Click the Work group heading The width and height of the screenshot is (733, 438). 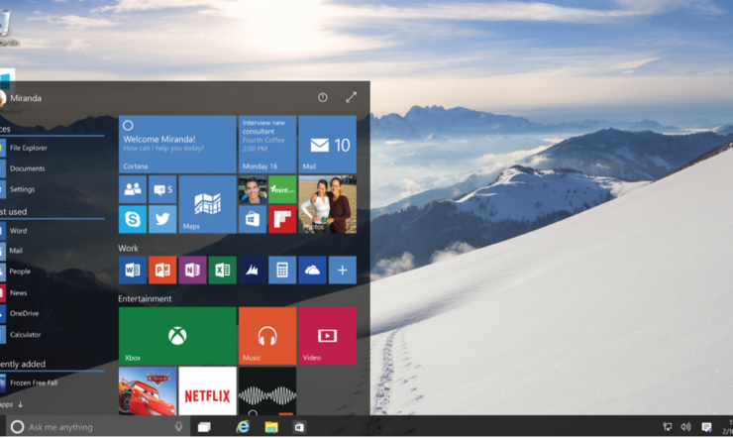[x=128, y=248]
